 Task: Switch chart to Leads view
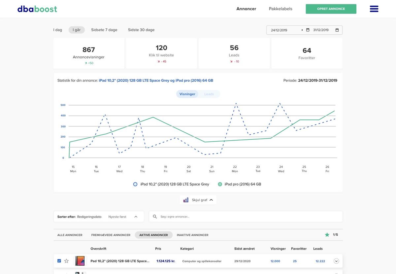point(209,94)
